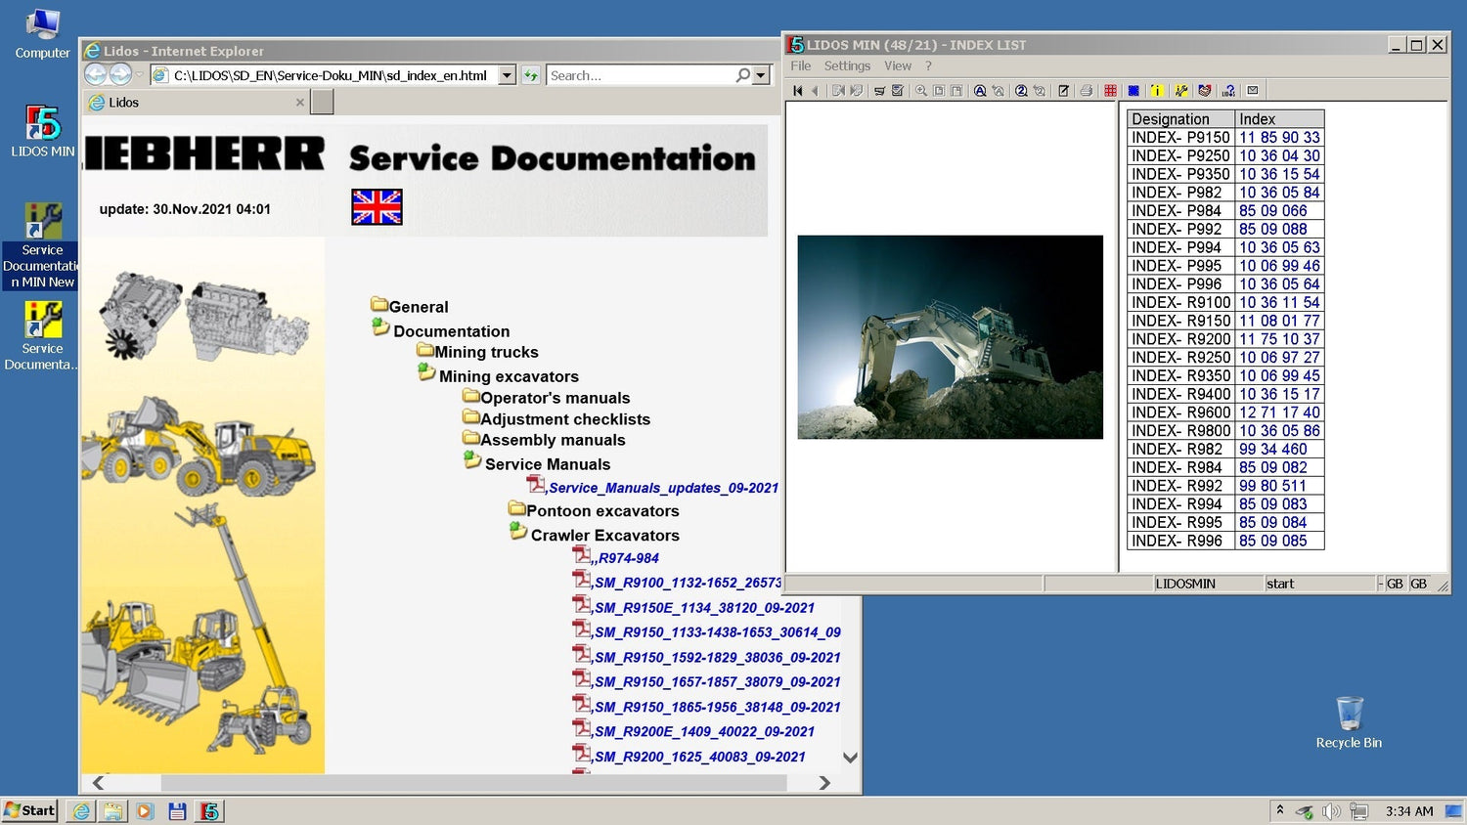The image size is (1467, 825).
Task: Open the Recycle Bin
Action: click(x=1349, y=722)
